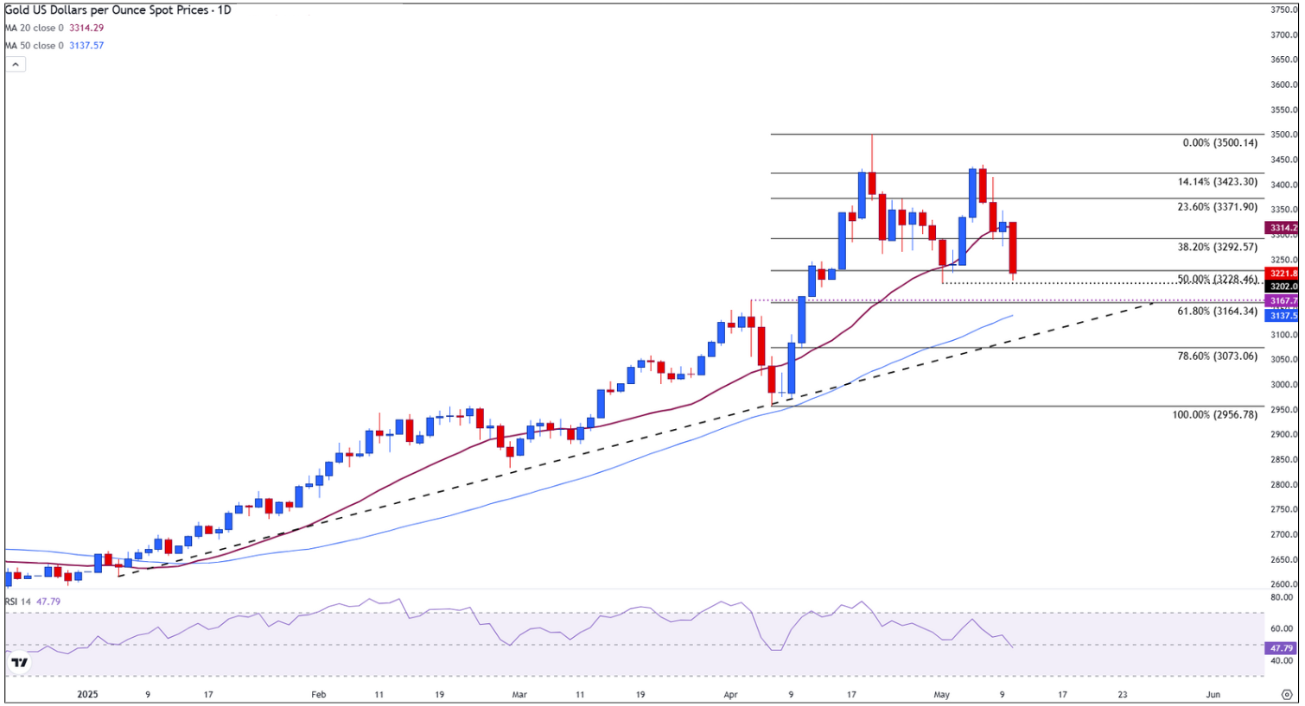Select the black 3202.0 price line label
Viewport: 1305px width, 706px height.
1283,287
